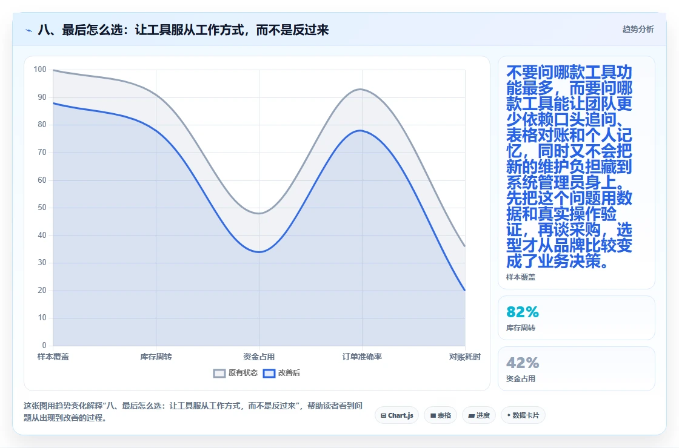Screen dimensions: 679x448
Task: Click the blue line peak at 订单准确率
Action: click(361, 131)
